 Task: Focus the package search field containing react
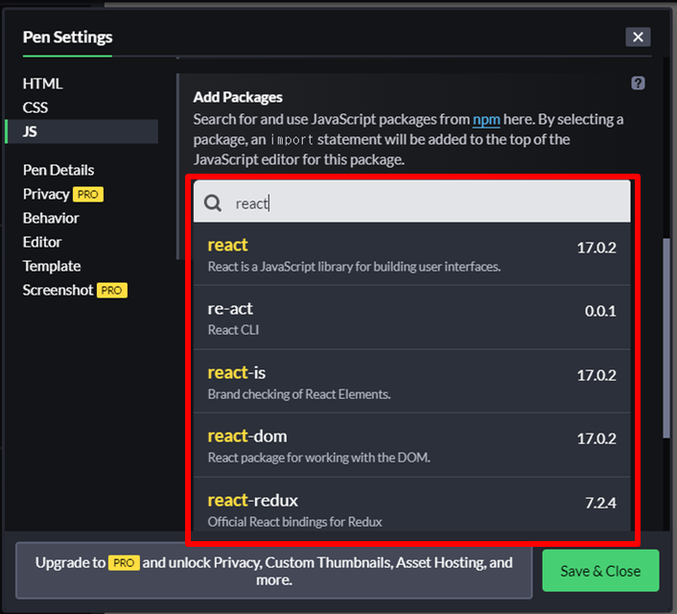click(412, 201)
